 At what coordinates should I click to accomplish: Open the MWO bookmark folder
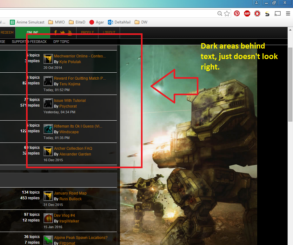click(x=57, y=22)
